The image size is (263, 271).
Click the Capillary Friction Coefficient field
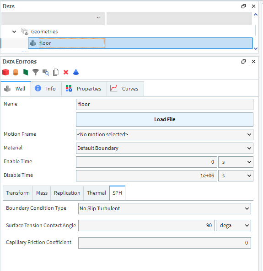pos(165,243)
